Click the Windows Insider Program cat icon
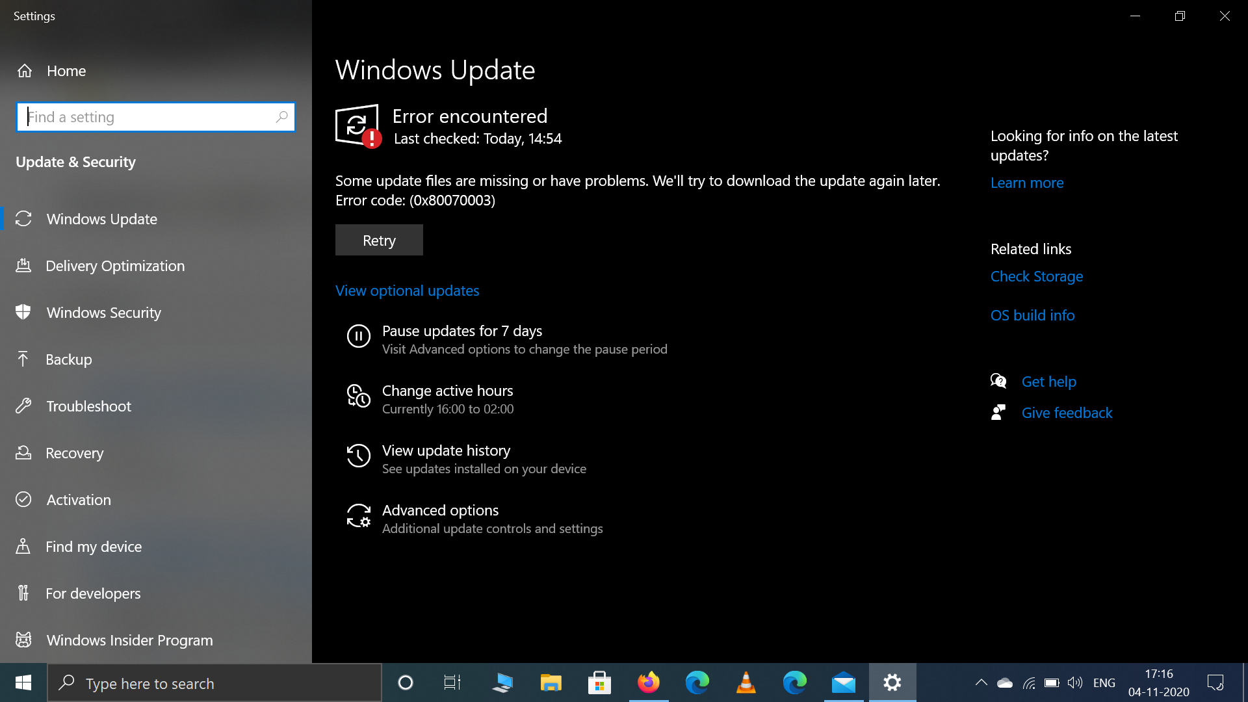 tap(23, 640)
